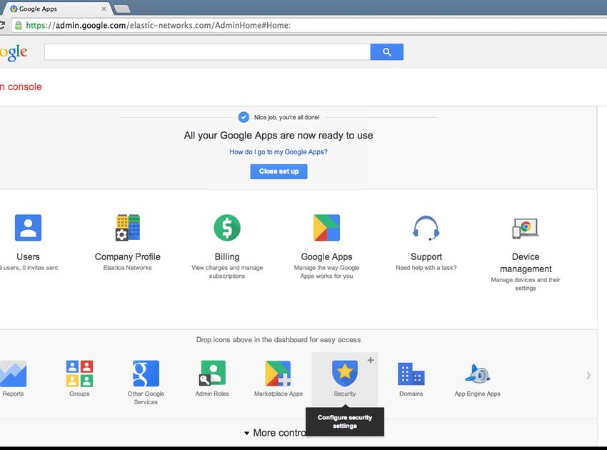The width and height of the screenshot is (607, 450).
Task: Click 'Manage devices and their settings' text
Action: 526,284
